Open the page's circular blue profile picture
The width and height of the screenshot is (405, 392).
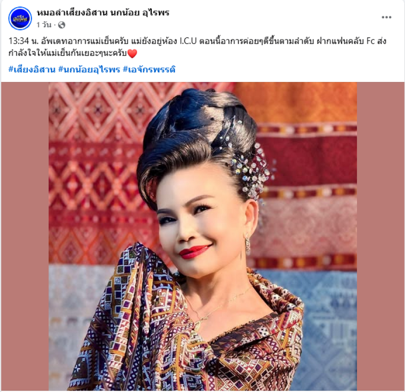[x=20, y=18]
